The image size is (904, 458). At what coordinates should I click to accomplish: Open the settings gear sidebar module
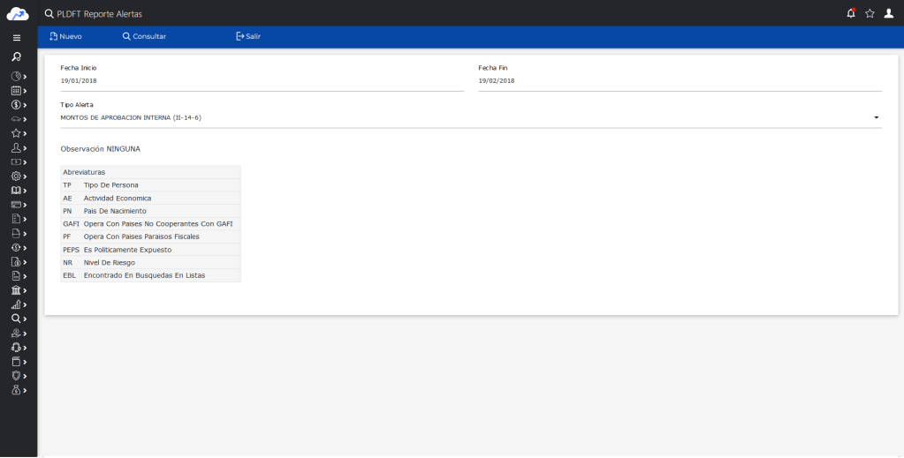coord(16,176)
